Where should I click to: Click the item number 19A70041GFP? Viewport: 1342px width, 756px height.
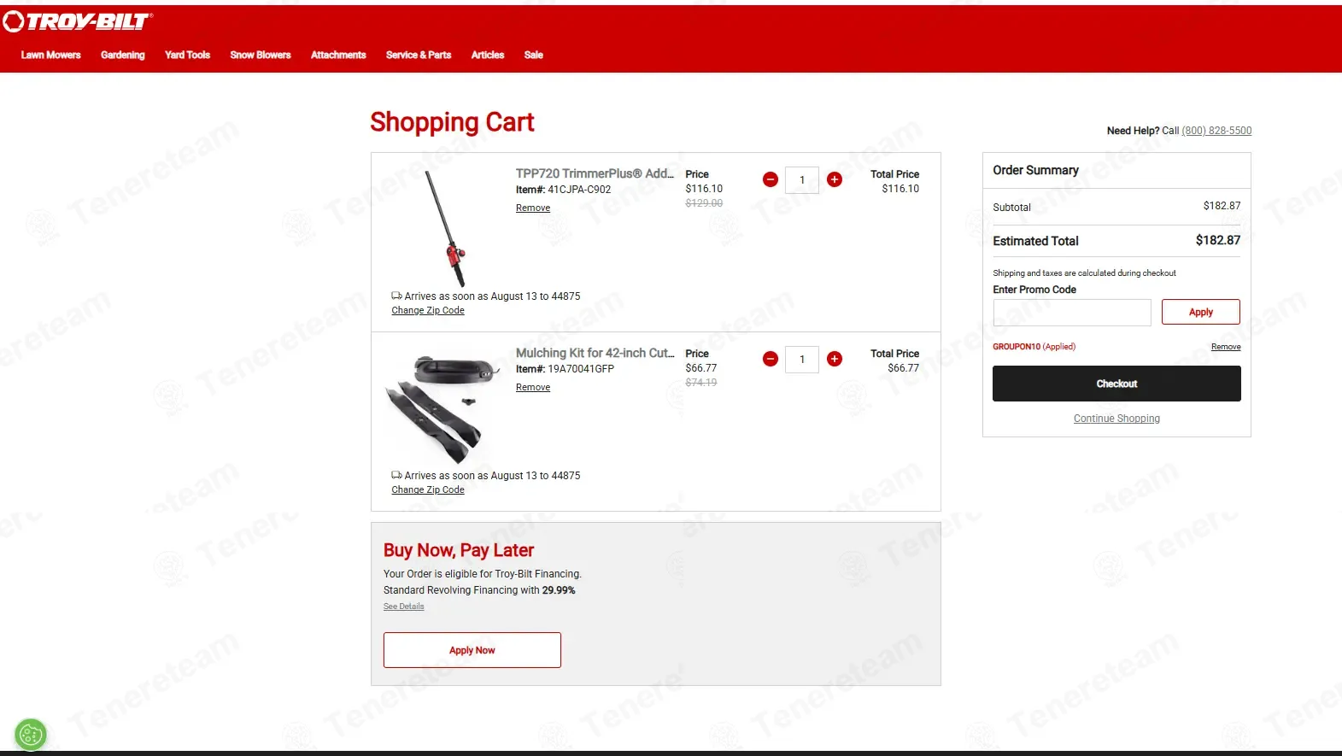tap(581, 369)
